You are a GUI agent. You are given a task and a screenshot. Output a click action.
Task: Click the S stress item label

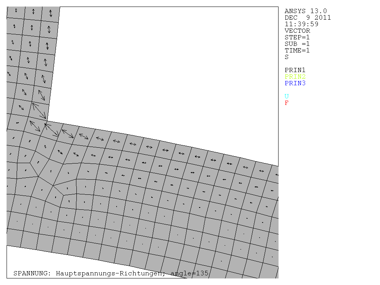point(286,57)
